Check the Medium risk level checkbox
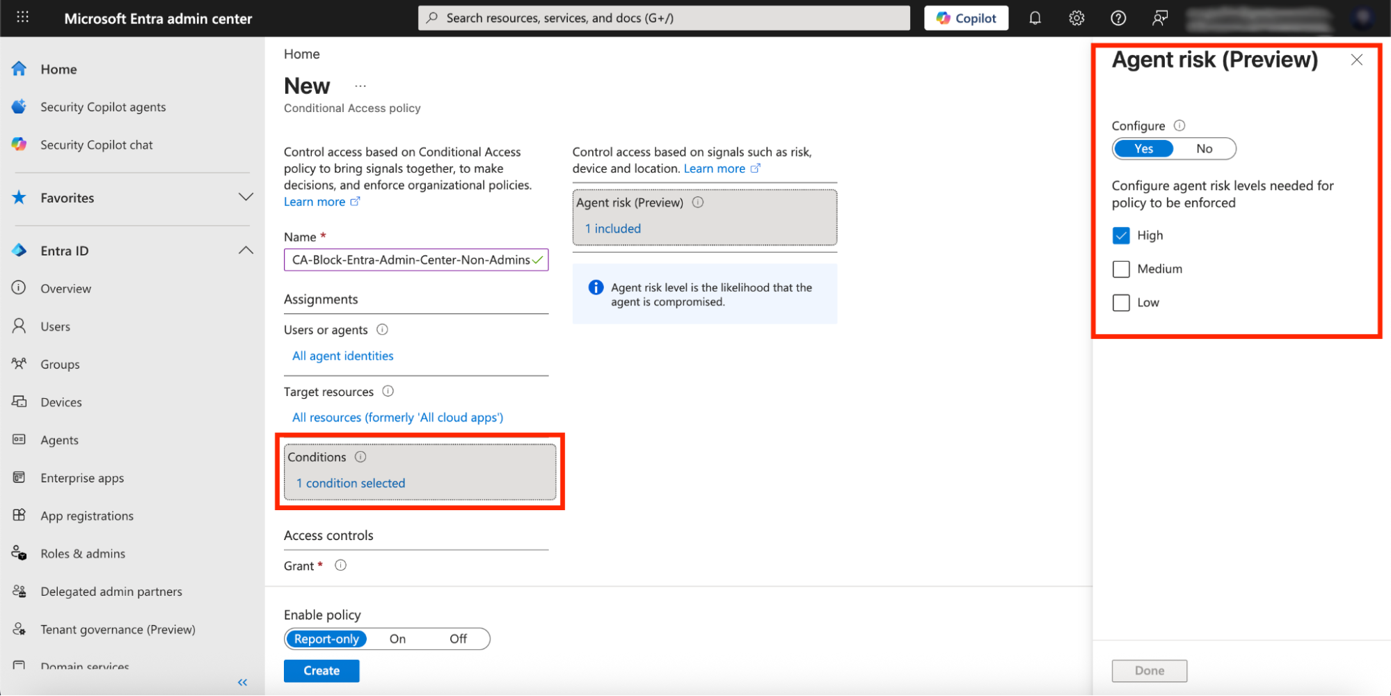Screen dimensions: 1391x696 [1121, 269]
